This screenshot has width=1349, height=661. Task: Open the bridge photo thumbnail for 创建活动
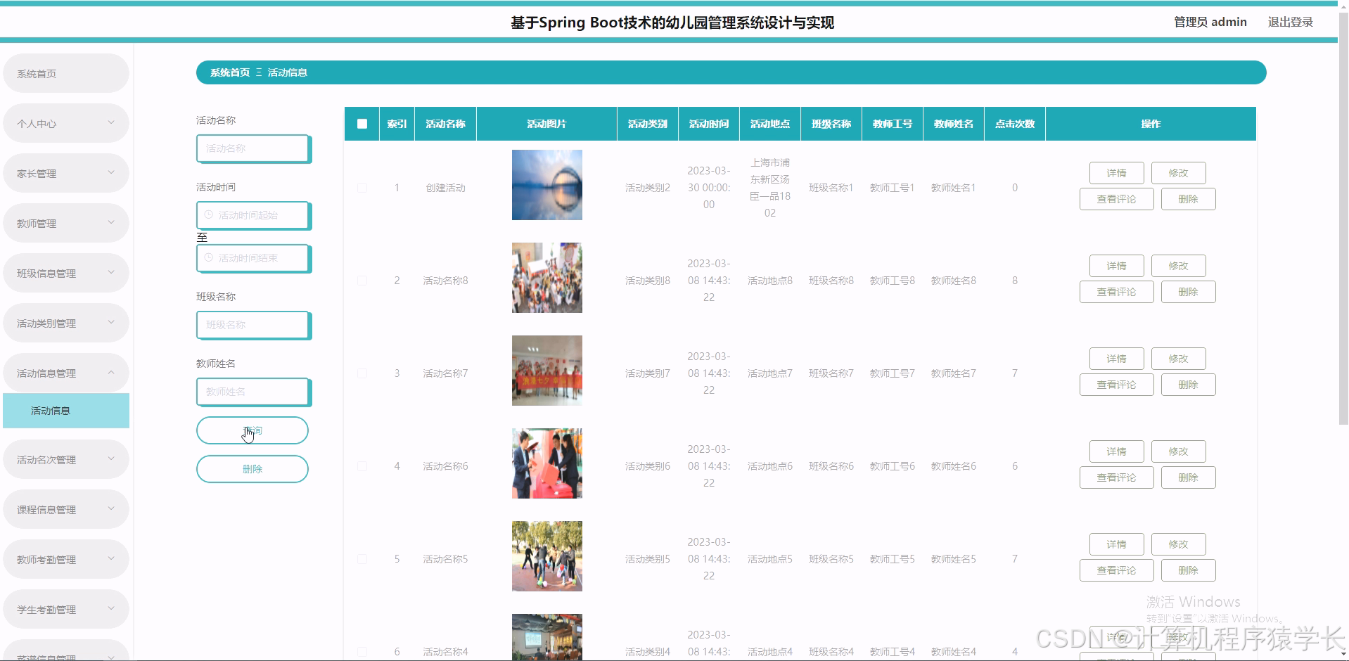point(547,185)
